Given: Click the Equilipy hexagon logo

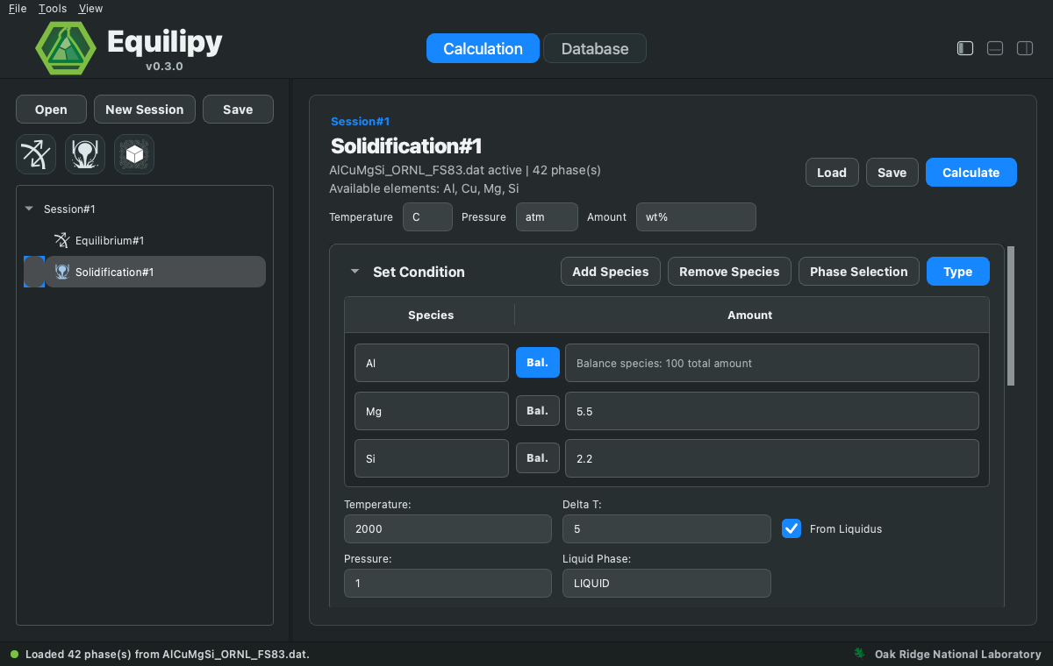Looking at the screenshot, I should tap(66, 48).
